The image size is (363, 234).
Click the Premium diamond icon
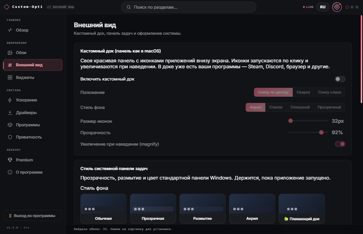10,160
